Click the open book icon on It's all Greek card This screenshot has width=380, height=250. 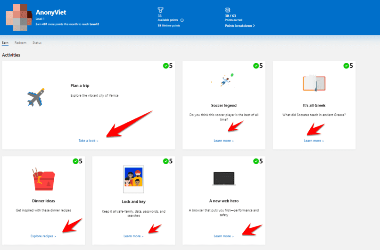click(x=314, y=83)
